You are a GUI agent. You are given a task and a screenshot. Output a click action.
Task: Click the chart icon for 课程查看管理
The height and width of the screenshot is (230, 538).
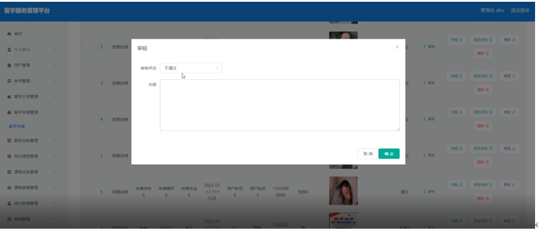click(9, 188)
